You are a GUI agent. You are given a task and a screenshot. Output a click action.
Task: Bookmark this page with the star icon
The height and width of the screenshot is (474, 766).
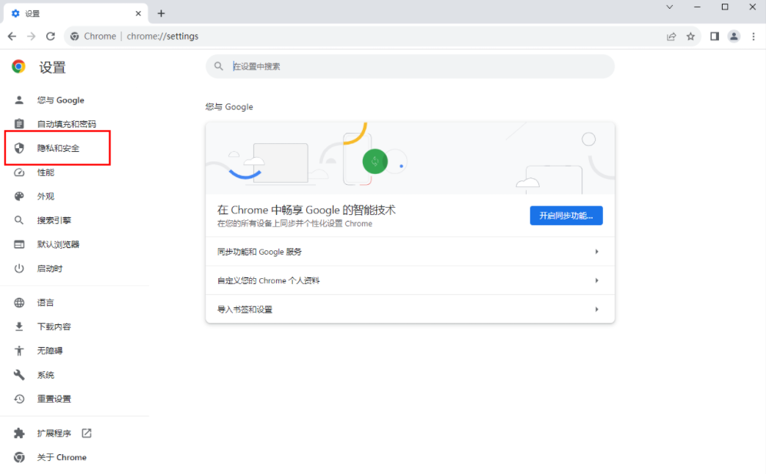[x=691, y=36]
